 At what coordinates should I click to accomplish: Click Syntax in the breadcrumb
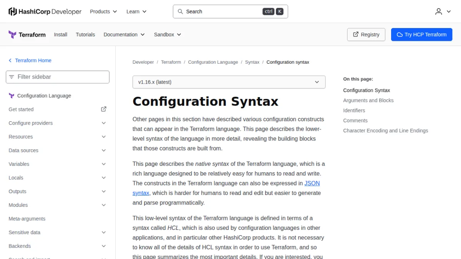[x=252, y=62]
